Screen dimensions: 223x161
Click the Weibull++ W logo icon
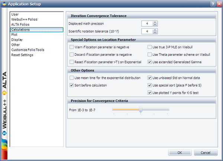[4, 133]
